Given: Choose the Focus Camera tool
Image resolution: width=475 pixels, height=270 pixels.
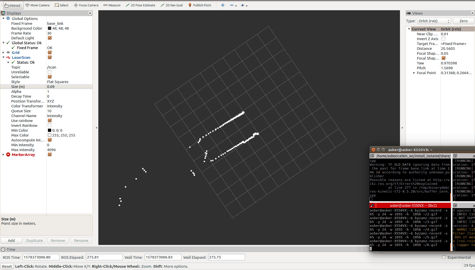Looking at the screenshot, I should click(x=86, y=5).
